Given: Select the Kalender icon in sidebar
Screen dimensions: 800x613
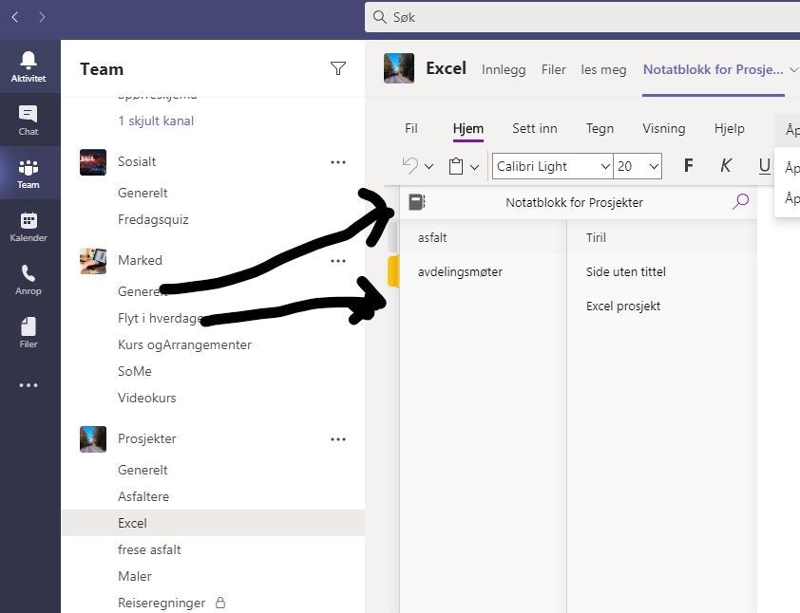Looking at the screenshot, I should 29,228.
